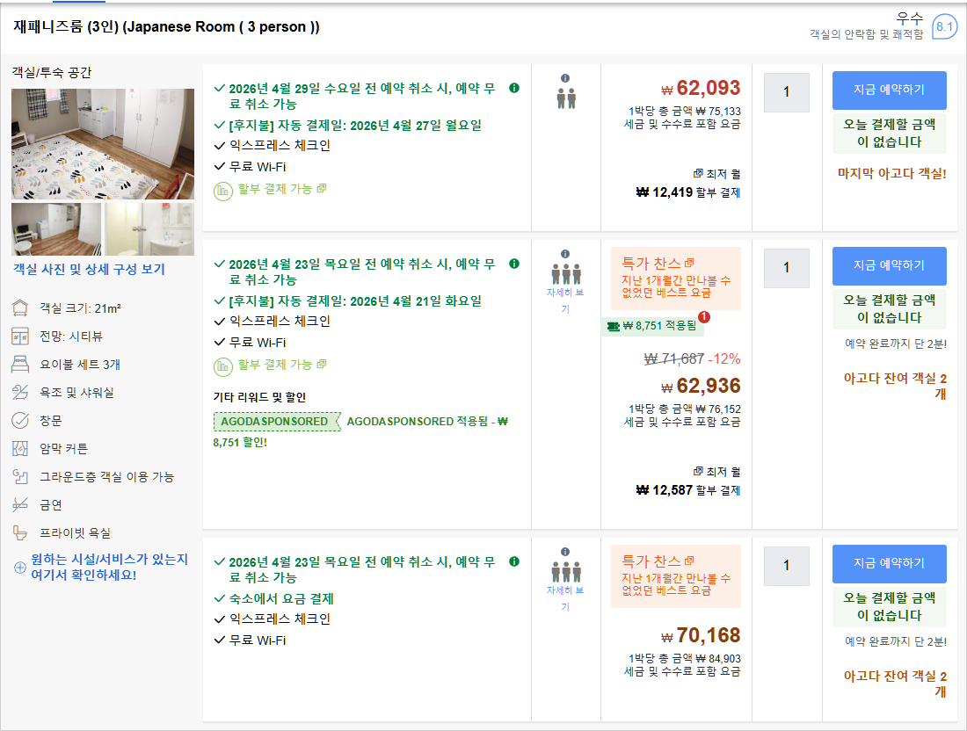The image size is (967, 731).
Task: Click red notification badge on ₩8,751 적용됨 coupon
Action: click(x=703, y=317)
